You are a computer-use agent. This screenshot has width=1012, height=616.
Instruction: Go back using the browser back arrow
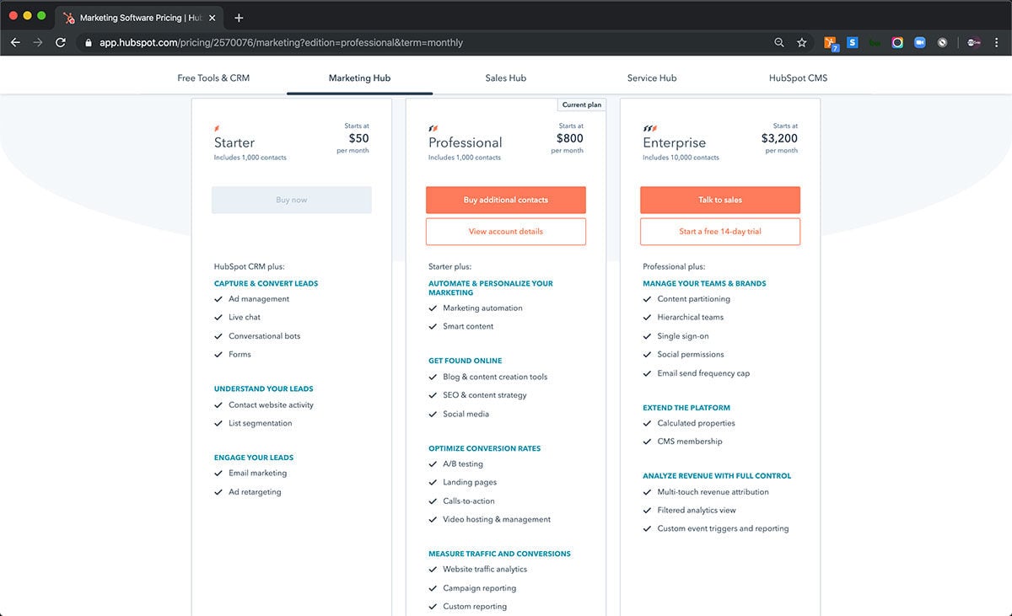point(15,42)
